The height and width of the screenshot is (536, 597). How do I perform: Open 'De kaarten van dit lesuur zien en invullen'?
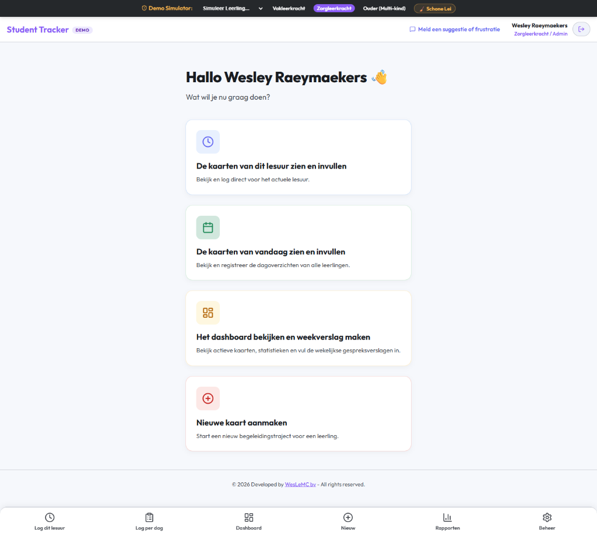tap(272, 166)
